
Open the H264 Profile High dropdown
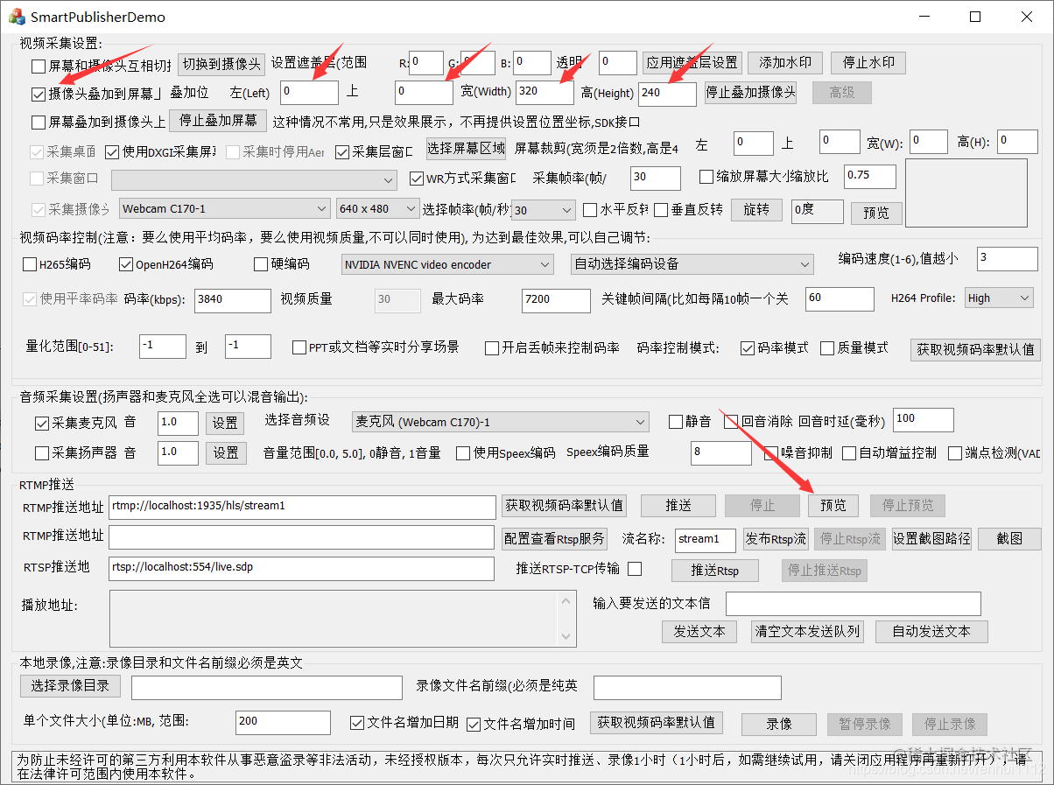999,298
